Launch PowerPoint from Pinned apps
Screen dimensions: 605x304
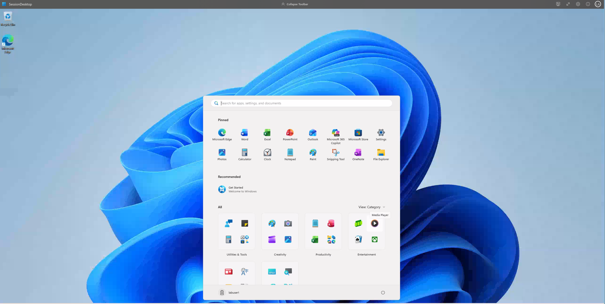[x=290, y=135]
